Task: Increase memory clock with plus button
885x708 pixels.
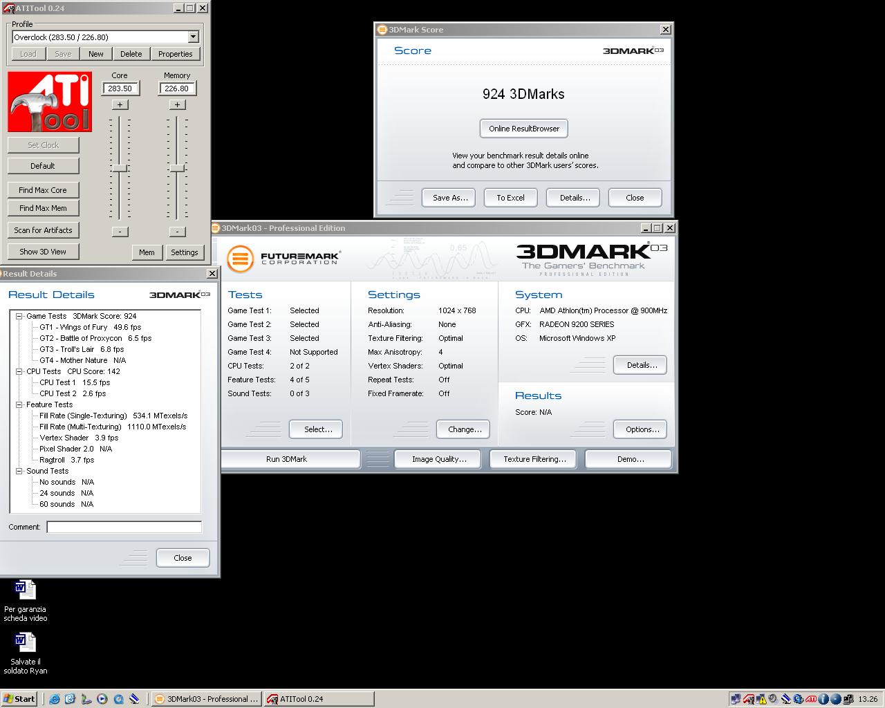Action: (177, 104)
